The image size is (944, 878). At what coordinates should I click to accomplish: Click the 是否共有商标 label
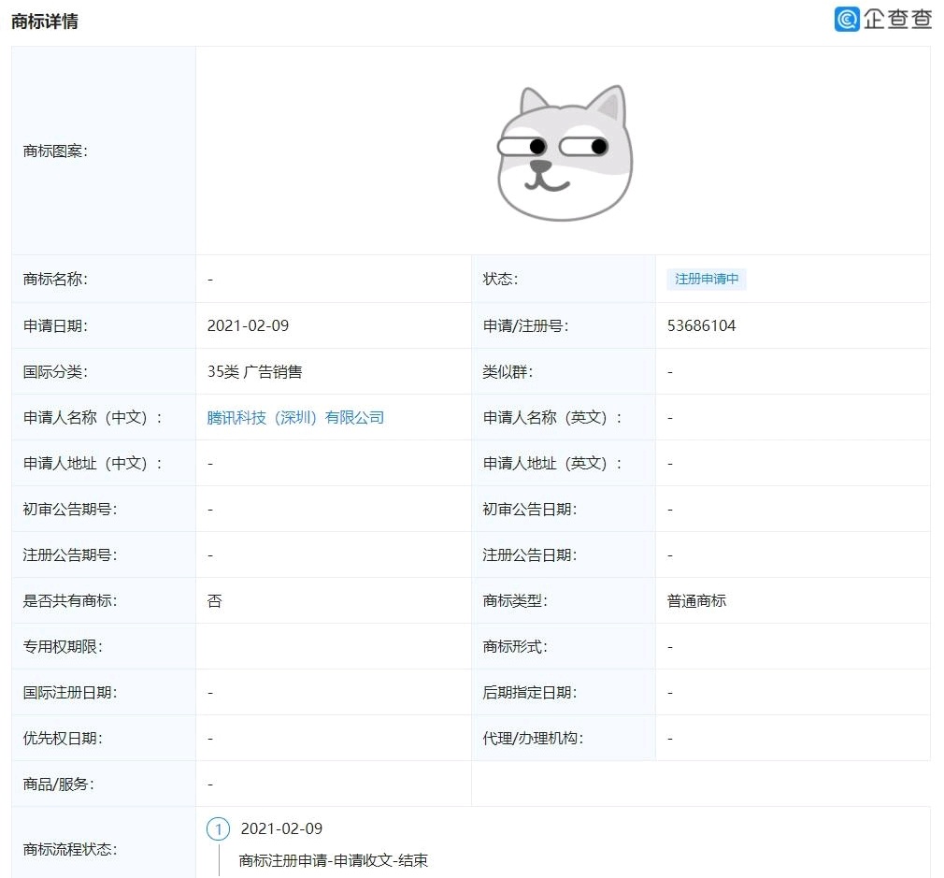coord(70,600)
